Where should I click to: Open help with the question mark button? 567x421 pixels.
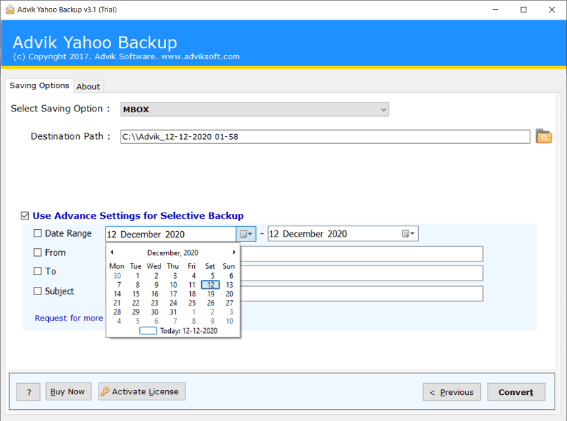28,391
